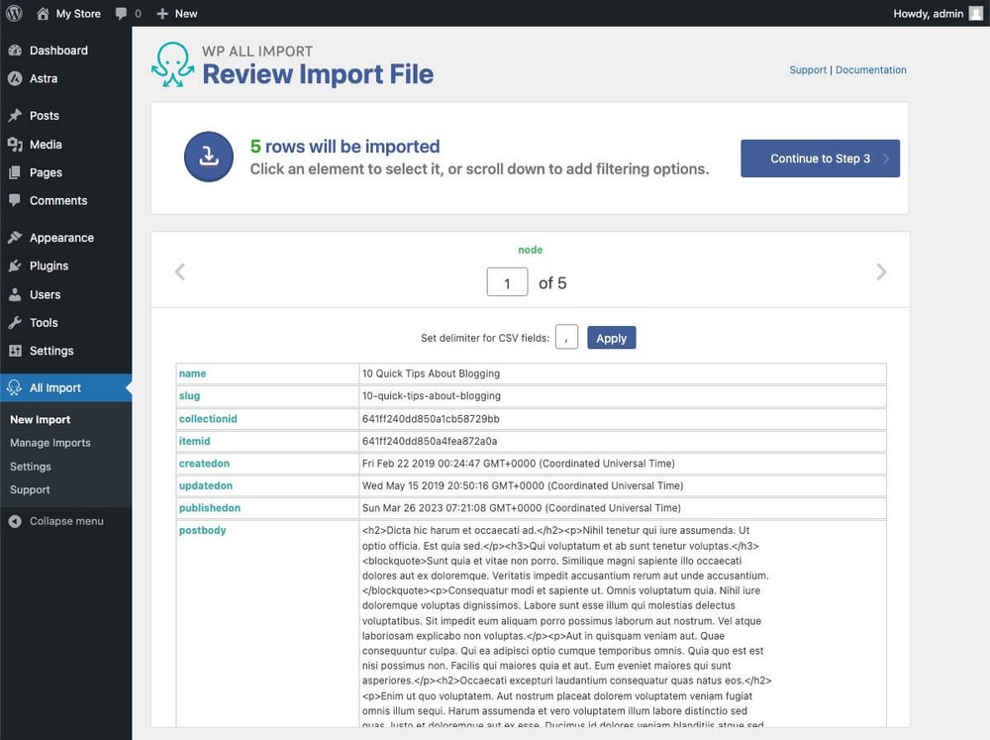990x740 pixels.
Task: Open Manage Imports submenu item
Action: 50,443
